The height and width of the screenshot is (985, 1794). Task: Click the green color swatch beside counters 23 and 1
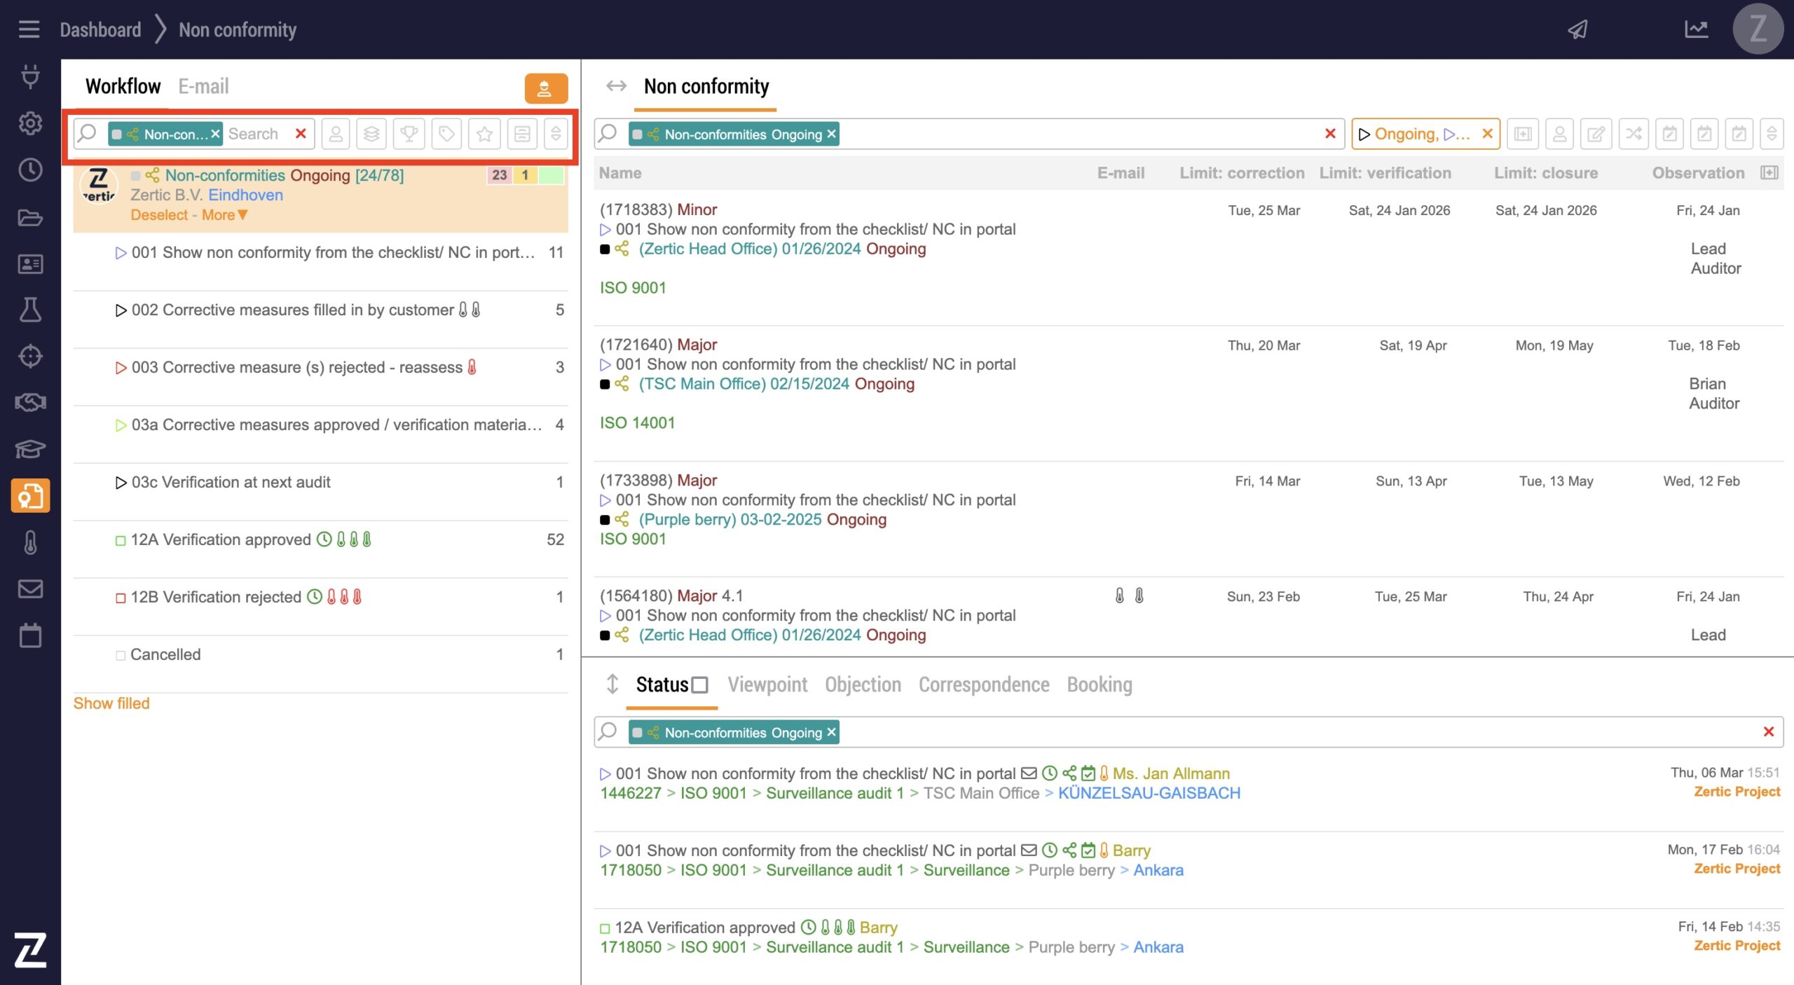(x=552, y=175)
